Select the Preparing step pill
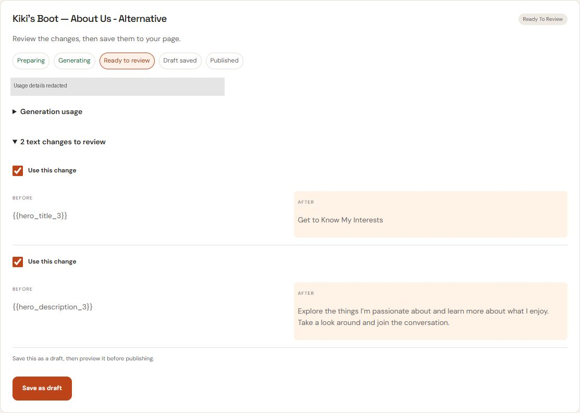 pyautogui.click(x=31, y=60)
